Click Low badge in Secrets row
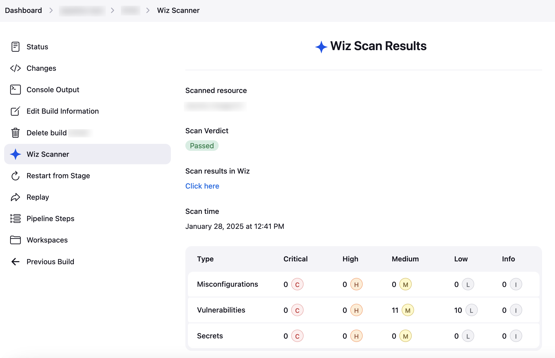555x358 pixels. 468,336
